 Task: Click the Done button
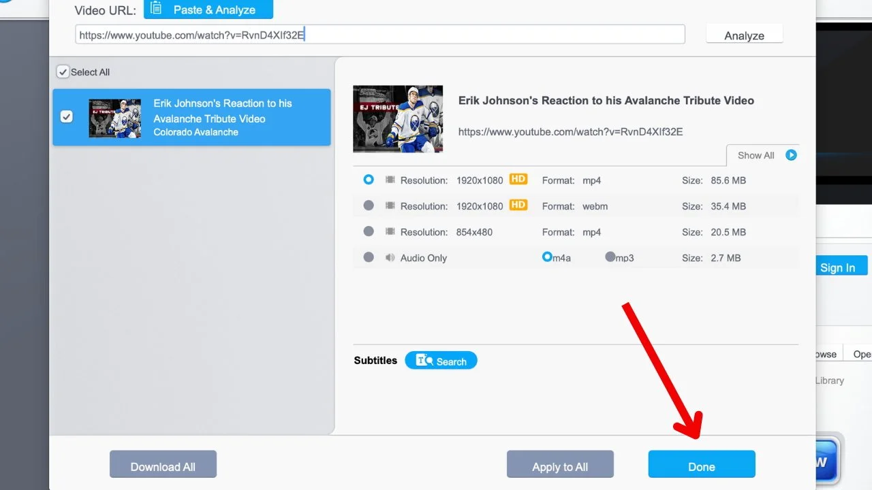[701, 466]
